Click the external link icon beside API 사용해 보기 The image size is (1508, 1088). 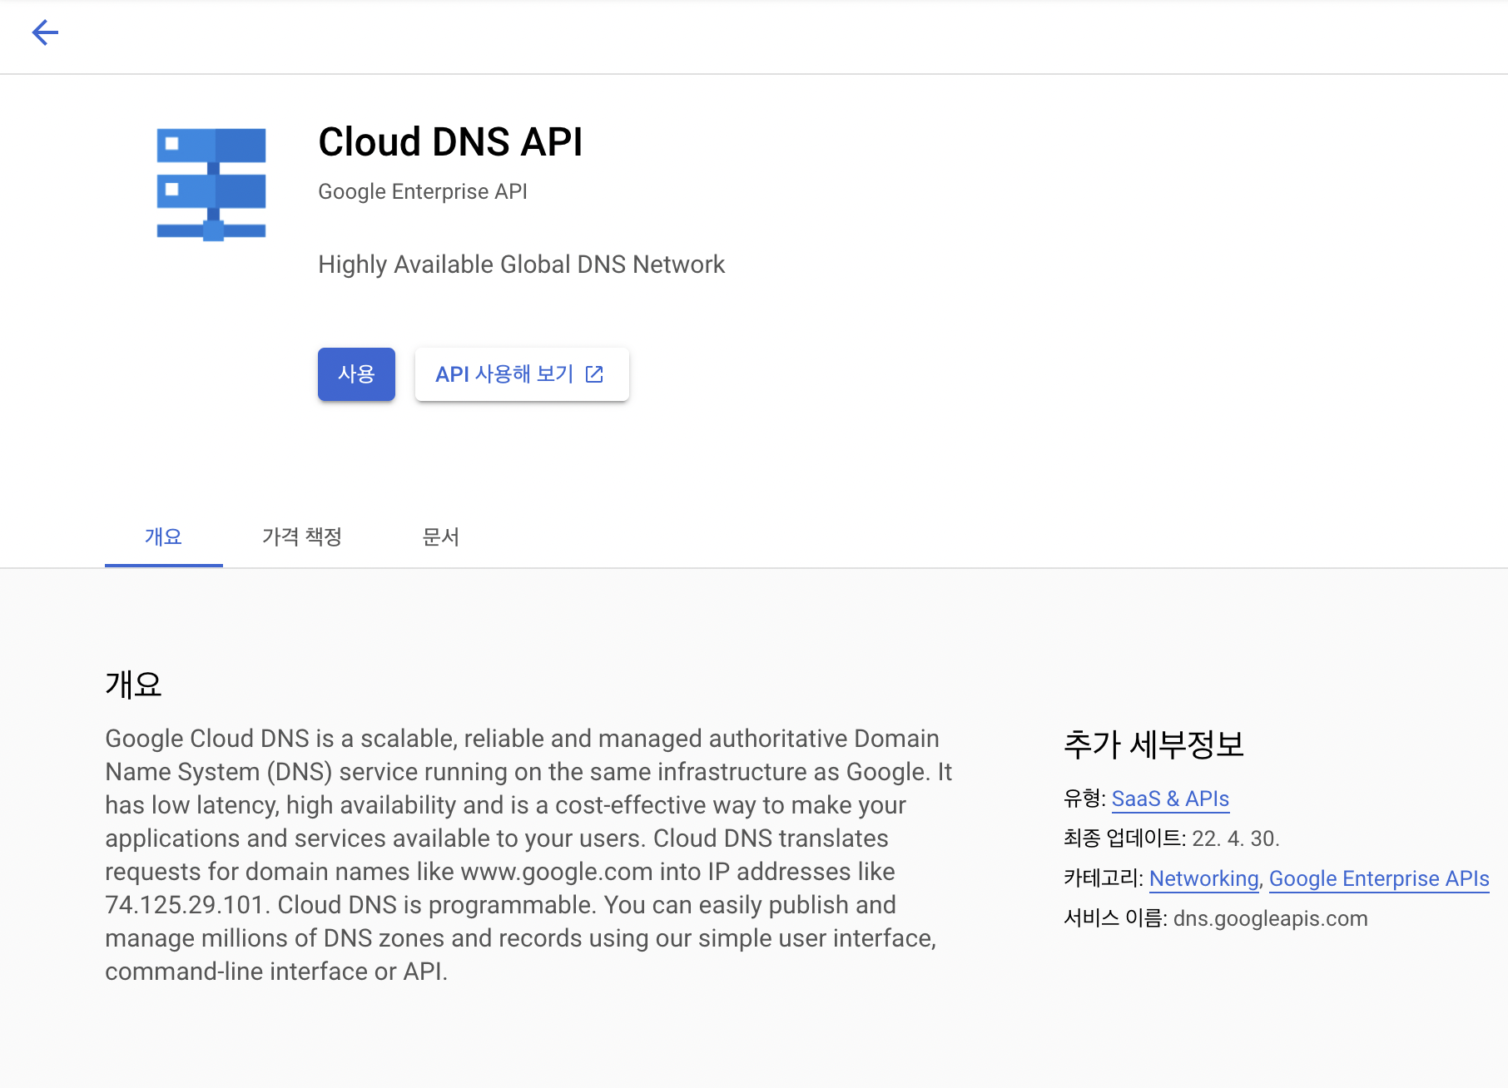pos(594,374)
